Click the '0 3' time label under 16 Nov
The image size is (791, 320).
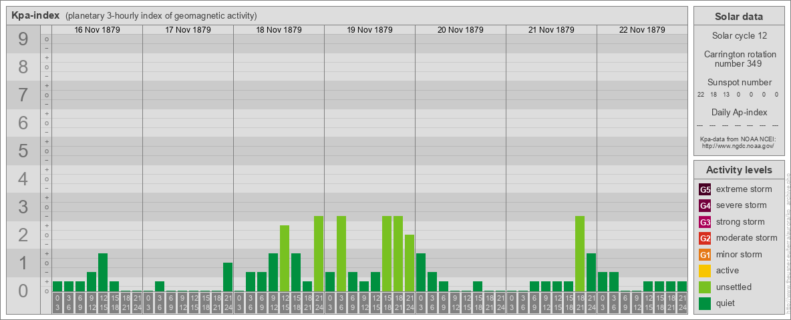click(57, 303)
